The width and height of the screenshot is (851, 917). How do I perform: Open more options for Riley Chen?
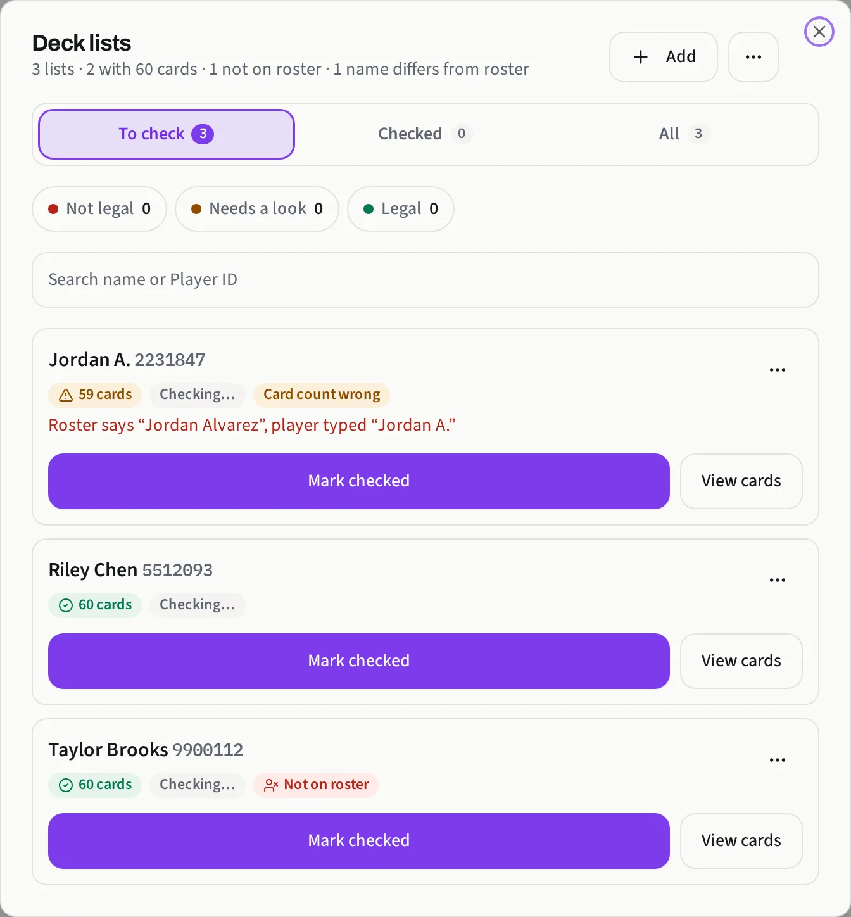pyautogui.click(x=778, y=580)
